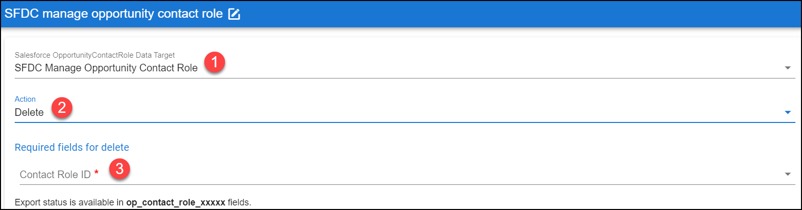Click the edit title pencil icon
802x210 pixels.
coord(234,14)
